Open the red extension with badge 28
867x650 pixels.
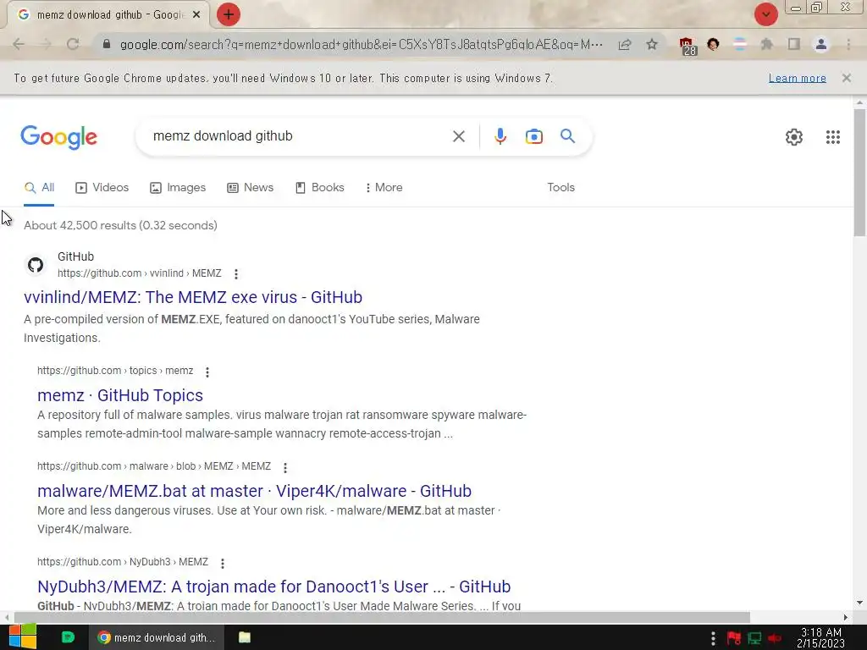[687, 46]
